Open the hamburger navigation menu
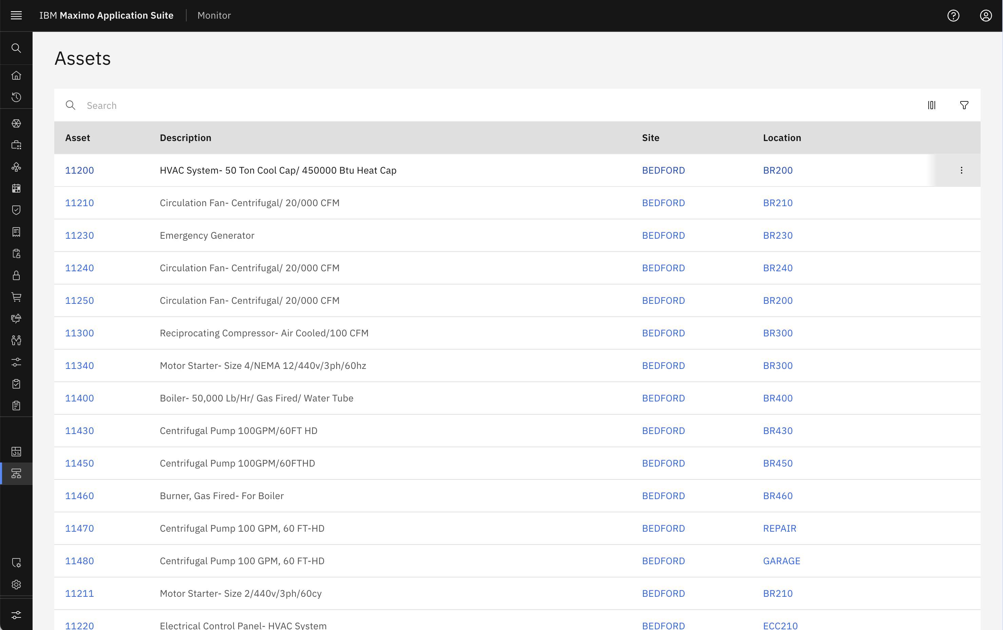Screen dimensions: 1003x630 click(16, 15)
